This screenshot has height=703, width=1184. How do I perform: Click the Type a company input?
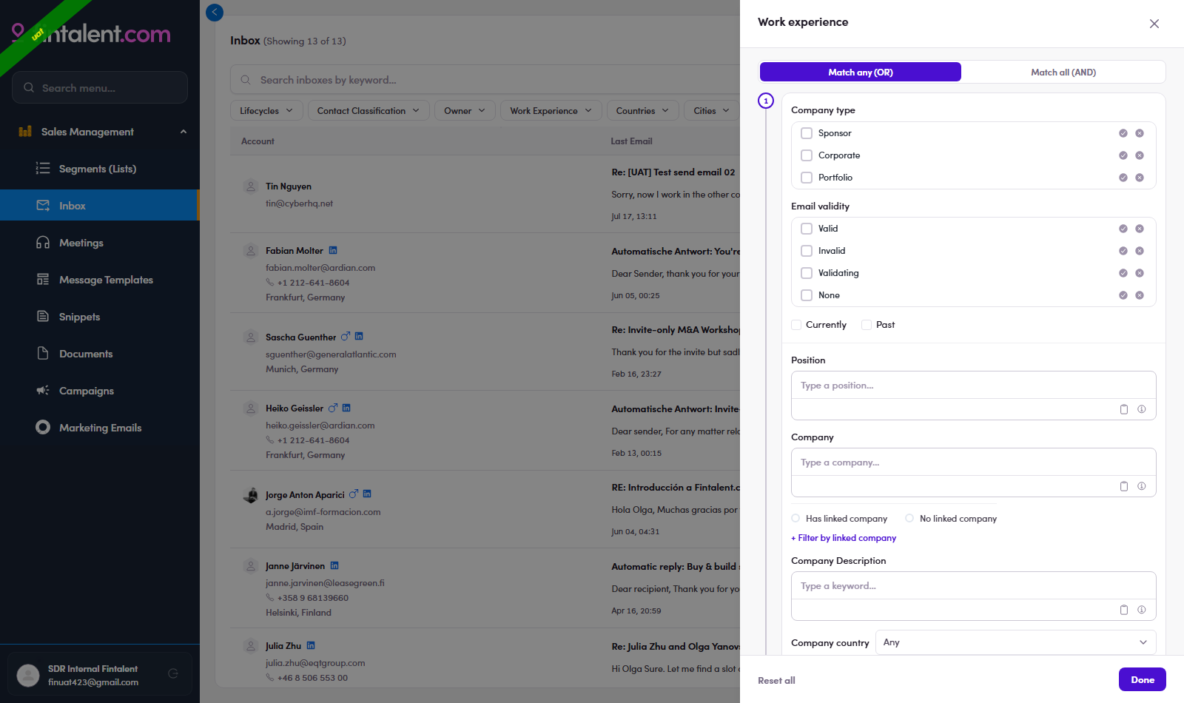(974, 462)
